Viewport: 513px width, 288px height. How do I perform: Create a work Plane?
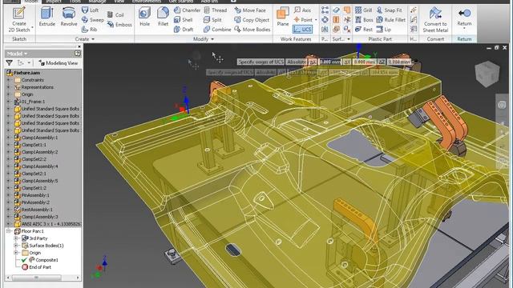(282, 17)
